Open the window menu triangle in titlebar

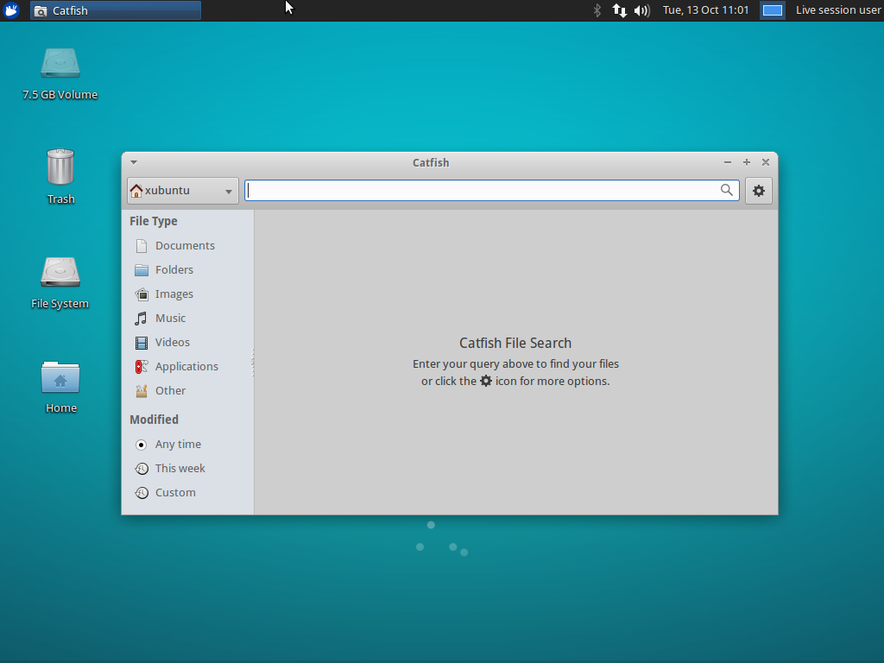(x=133, y=161)
